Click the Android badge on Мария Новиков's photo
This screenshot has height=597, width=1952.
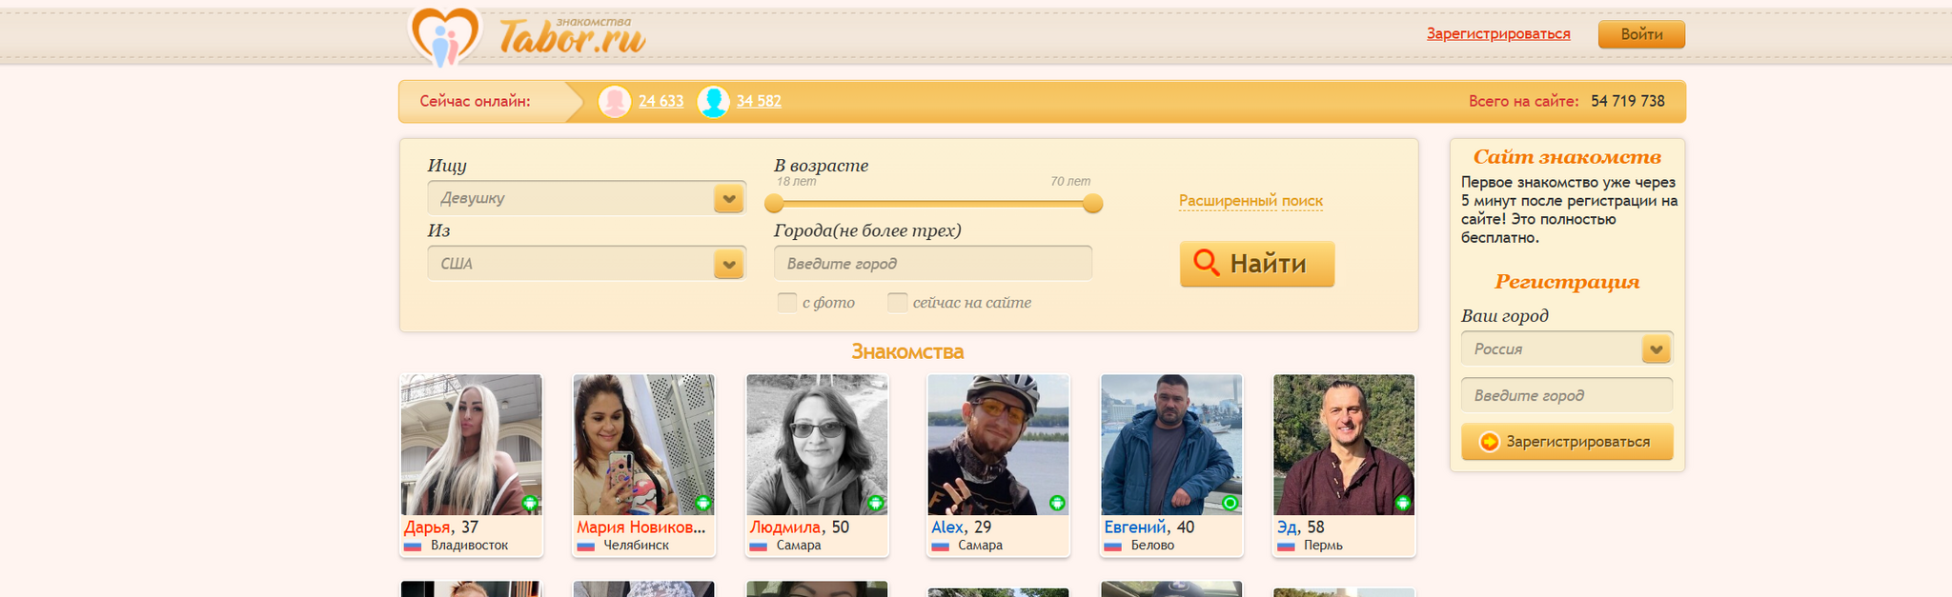pos(703,503)
